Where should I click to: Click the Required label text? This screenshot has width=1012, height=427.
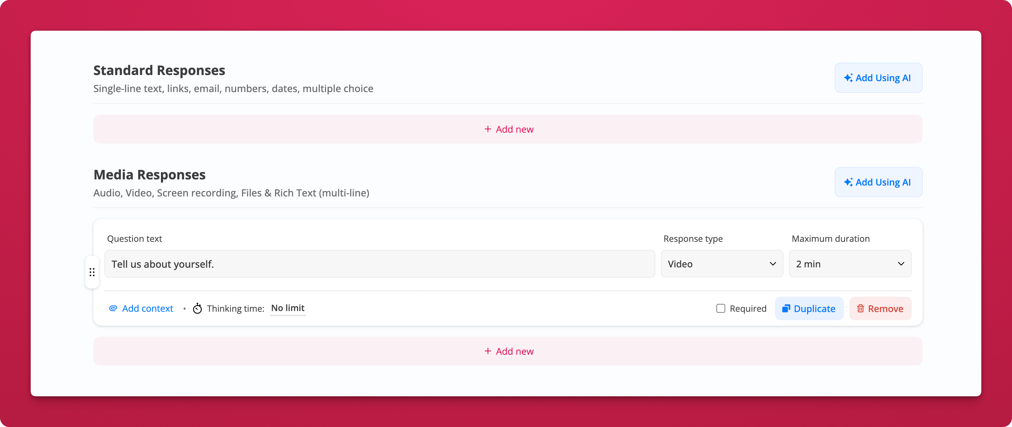[748, 309]
